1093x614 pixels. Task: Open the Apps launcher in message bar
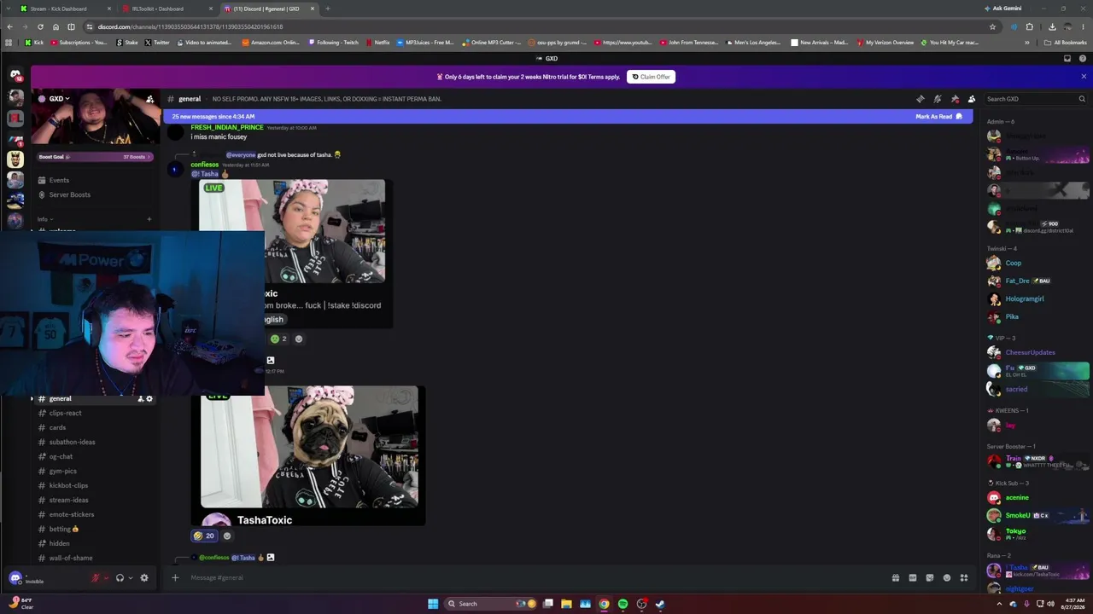tap(963, 577)
